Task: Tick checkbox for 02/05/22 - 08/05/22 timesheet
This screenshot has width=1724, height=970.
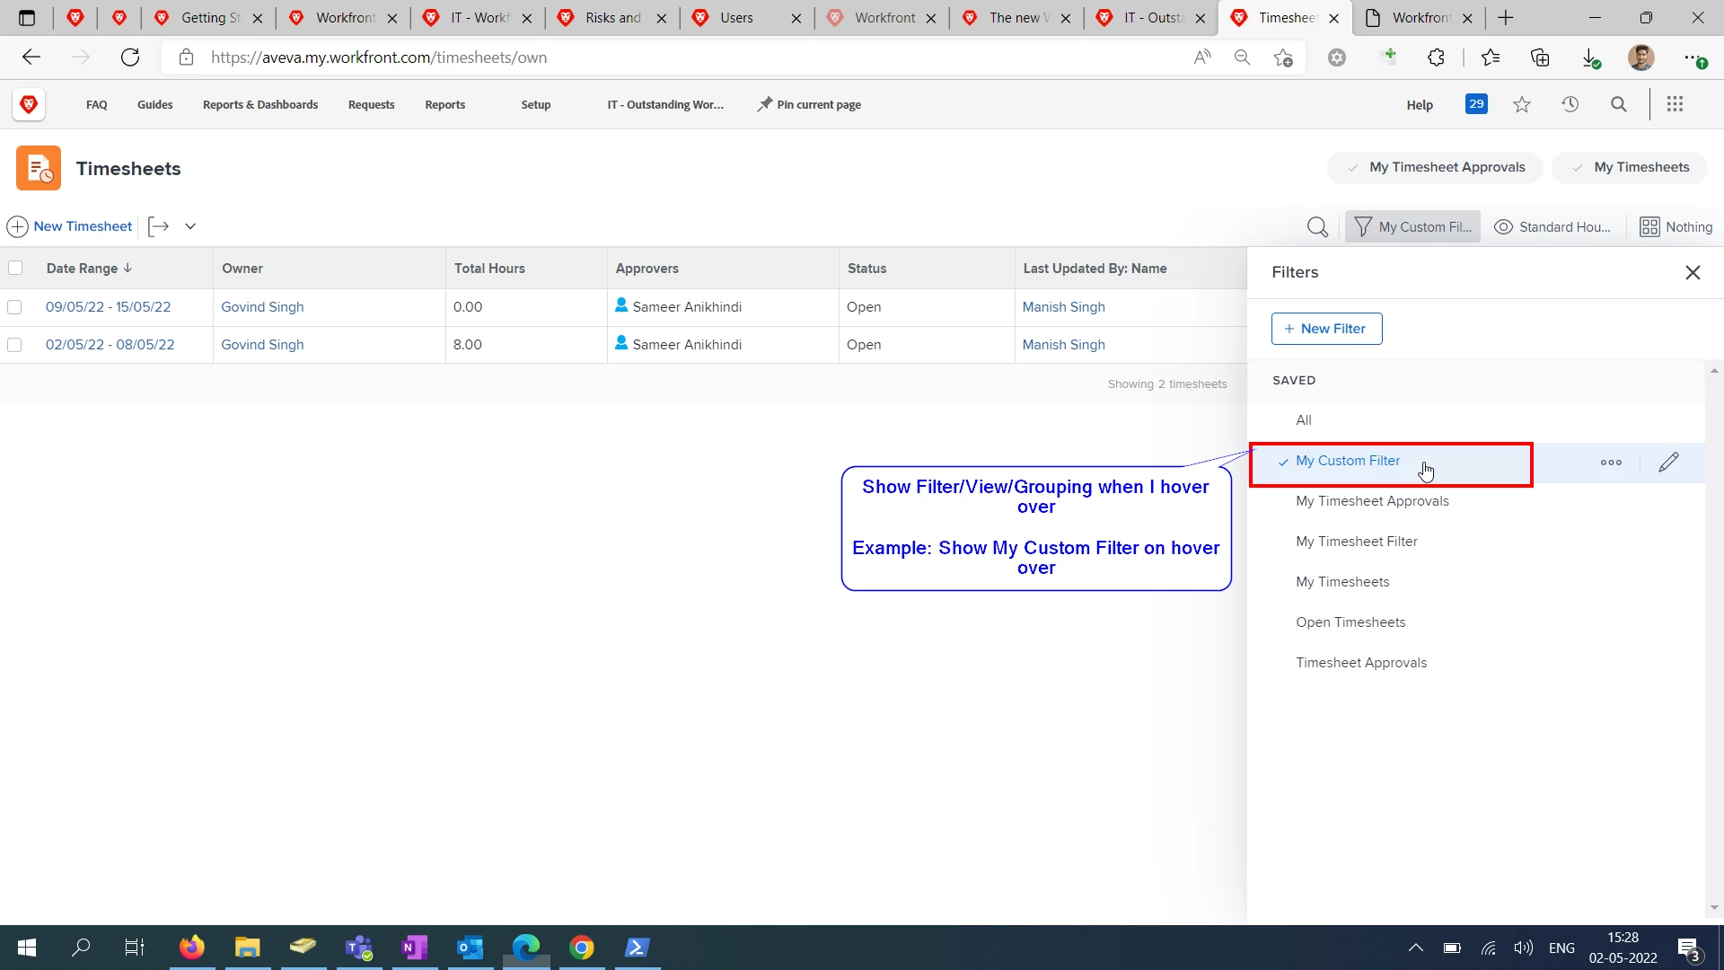Action: pyautogui.click(x=14, y=345)
